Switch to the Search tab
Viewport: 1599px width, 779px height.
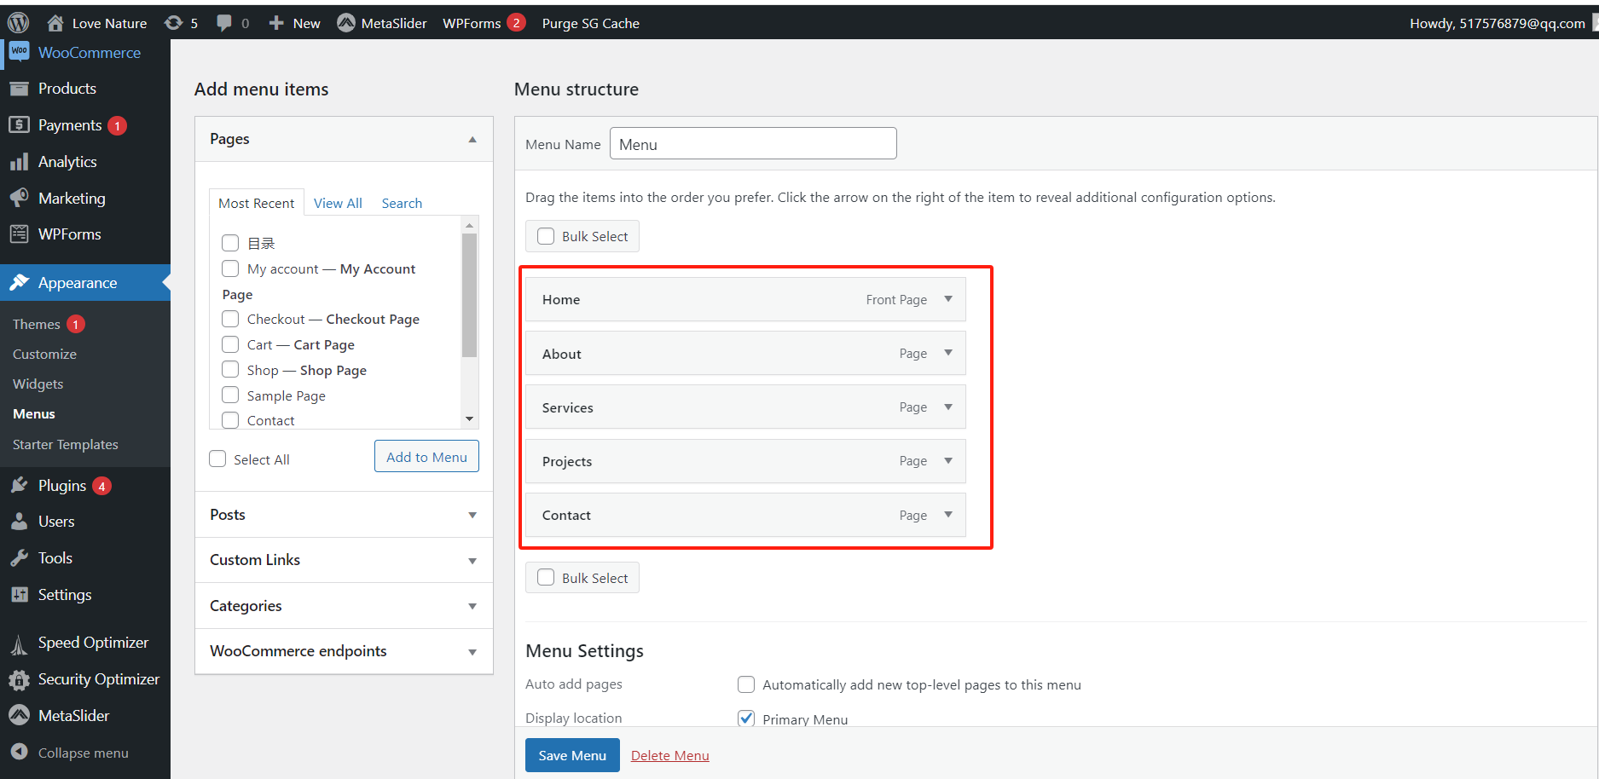point(402,203)
